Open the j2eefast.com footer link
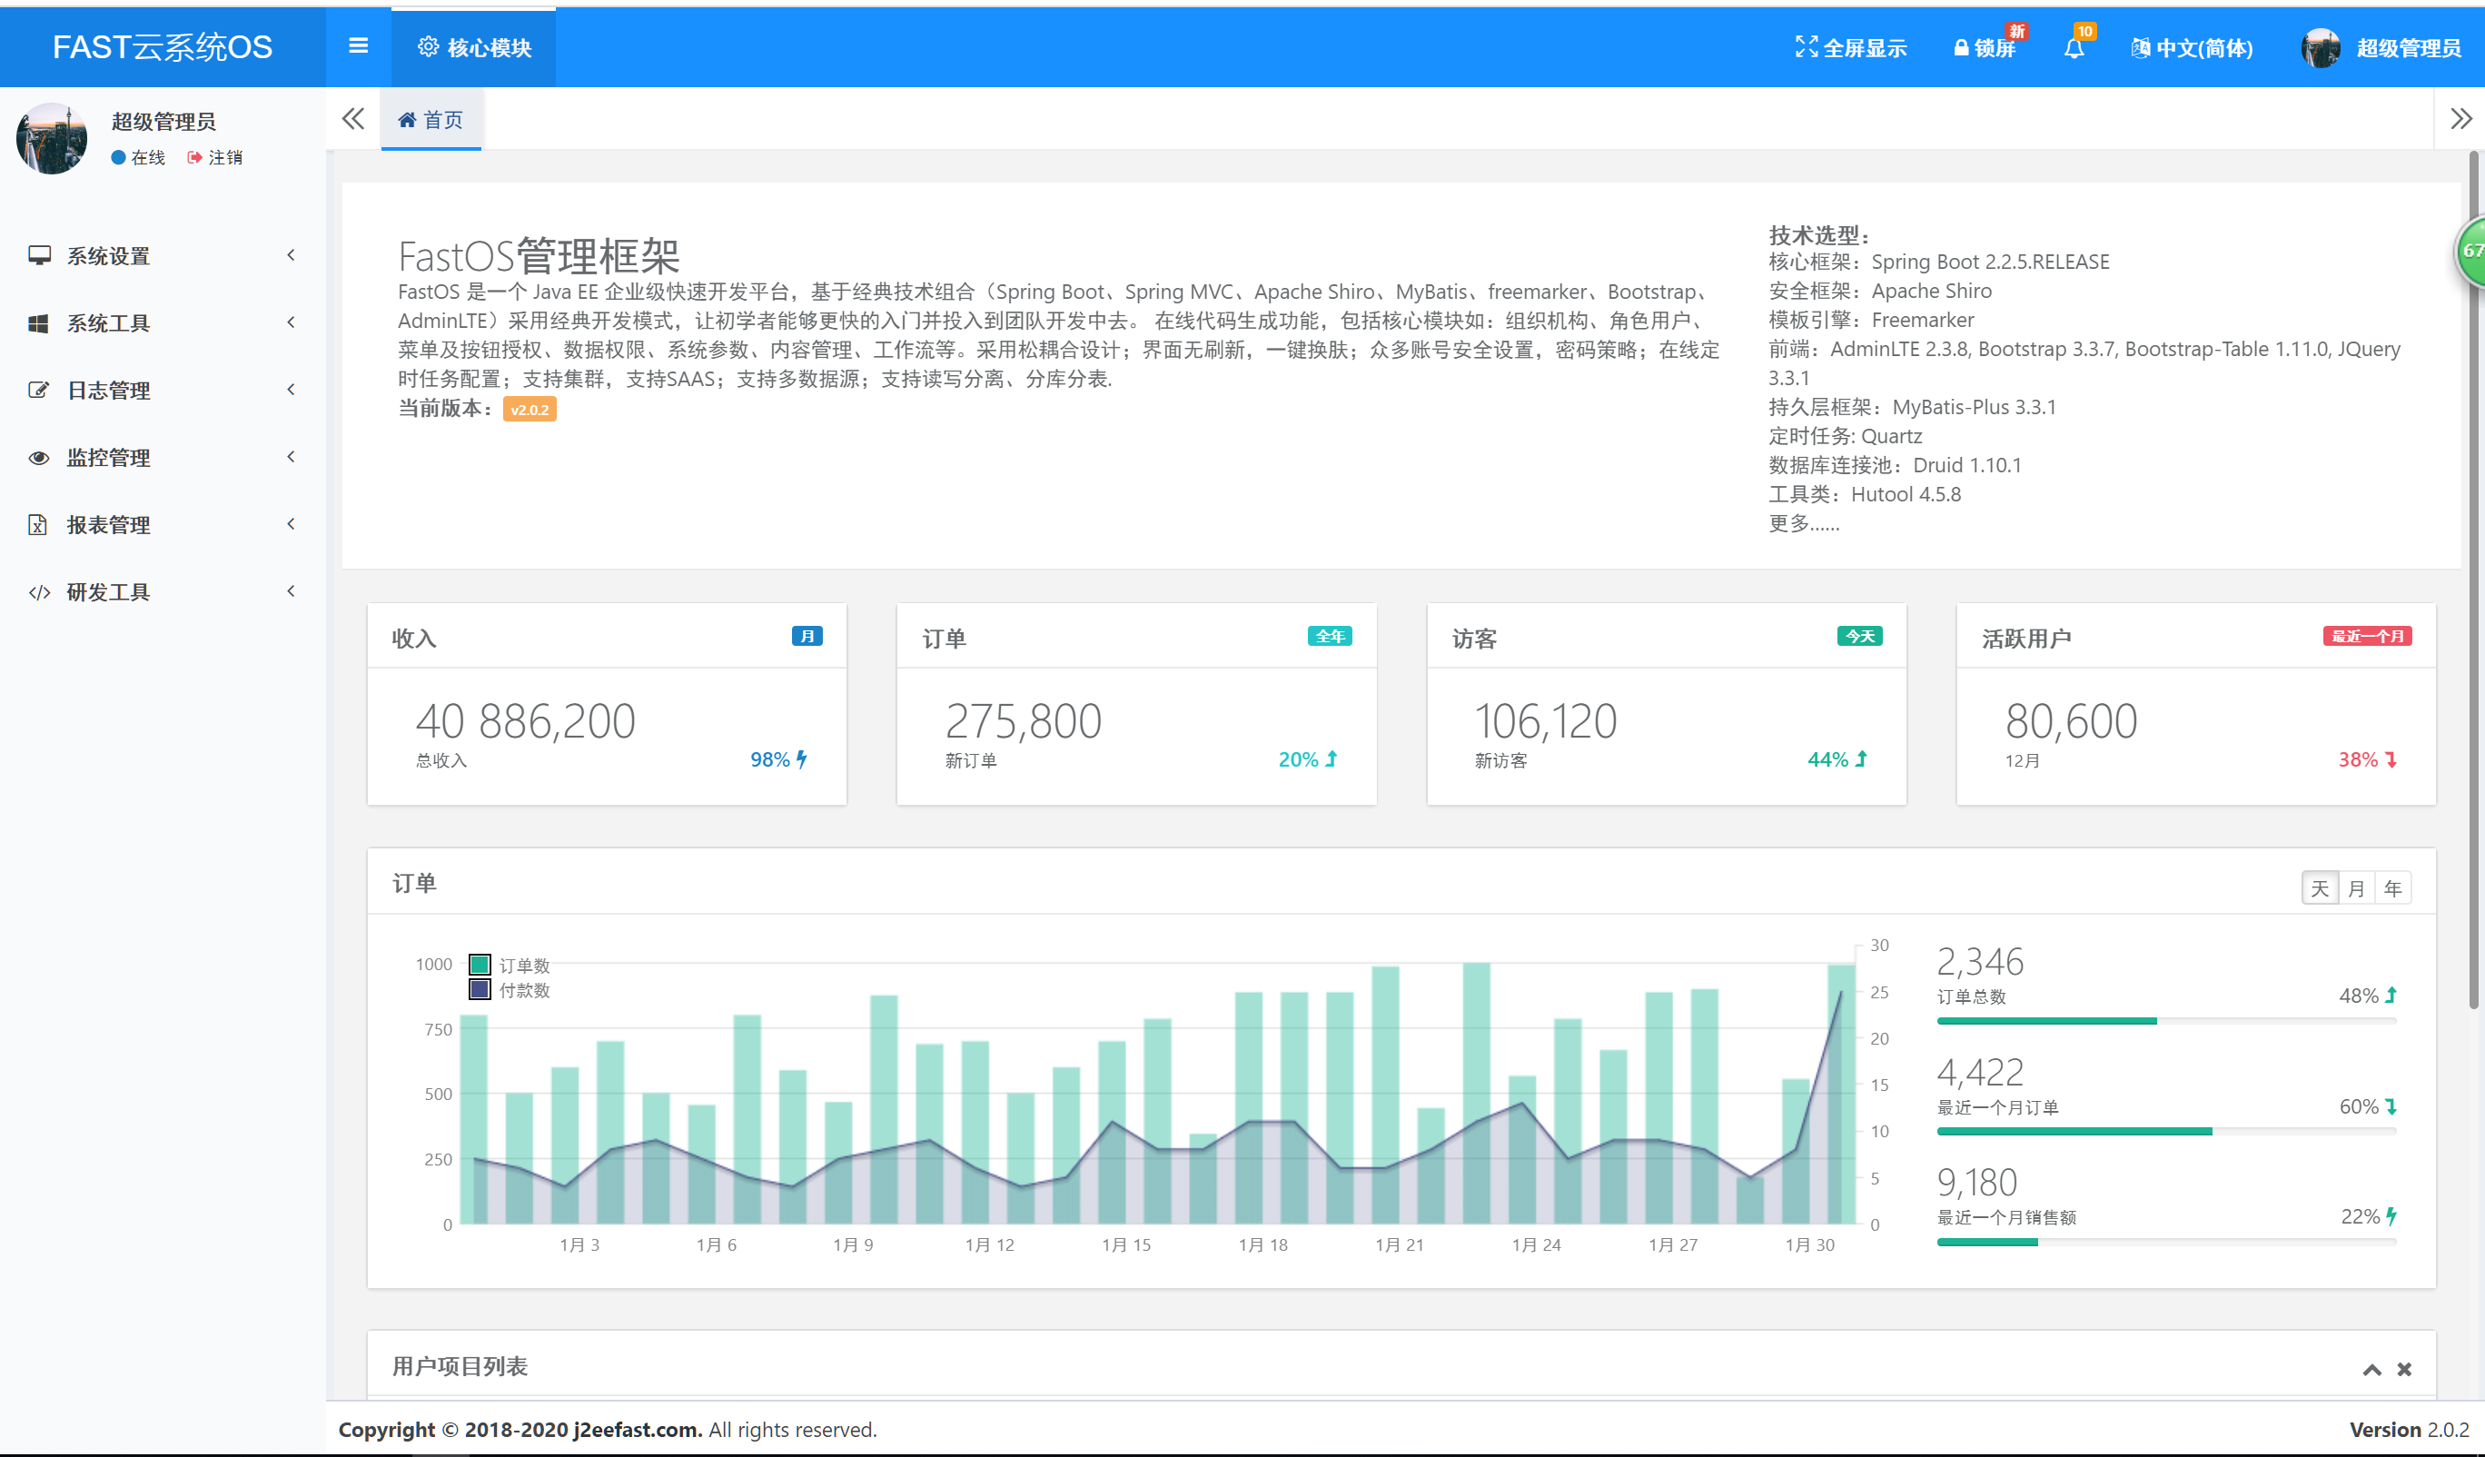Viewport: 2485px width, 1457px height. click(x=638, y=1430)
